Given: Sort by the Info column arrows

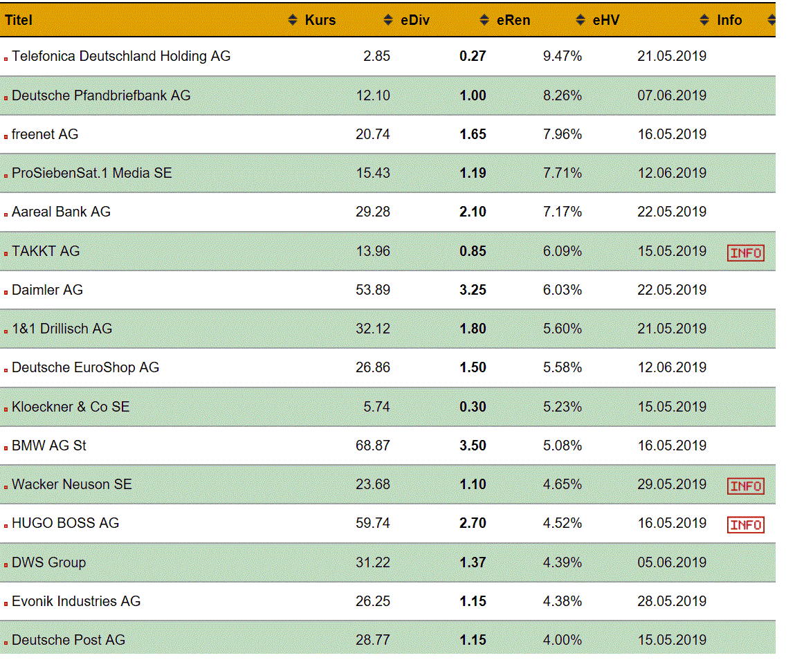Looking at the screenshot, I should tap(771, 20).
